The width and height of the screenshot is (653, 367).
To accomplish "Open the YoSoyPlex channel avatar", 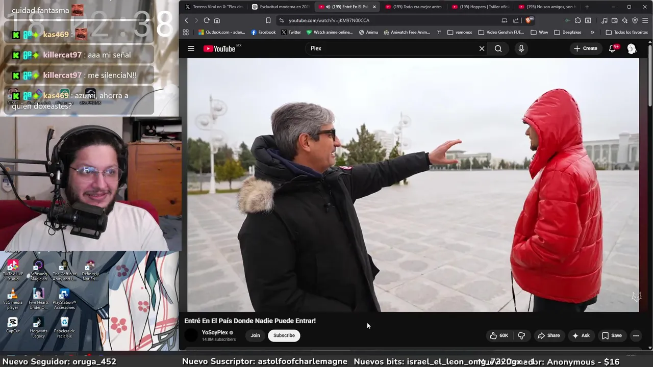I will 191,335.
